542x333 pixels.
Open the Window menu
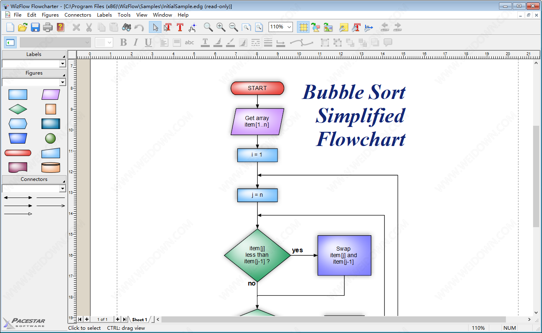pos(162,15)
